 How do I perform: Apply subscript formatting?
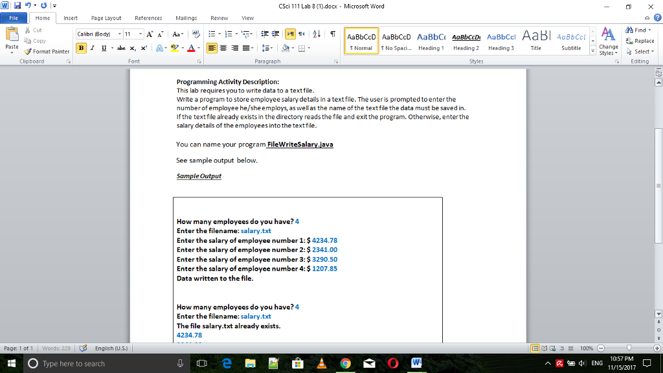tap(132, 48)
